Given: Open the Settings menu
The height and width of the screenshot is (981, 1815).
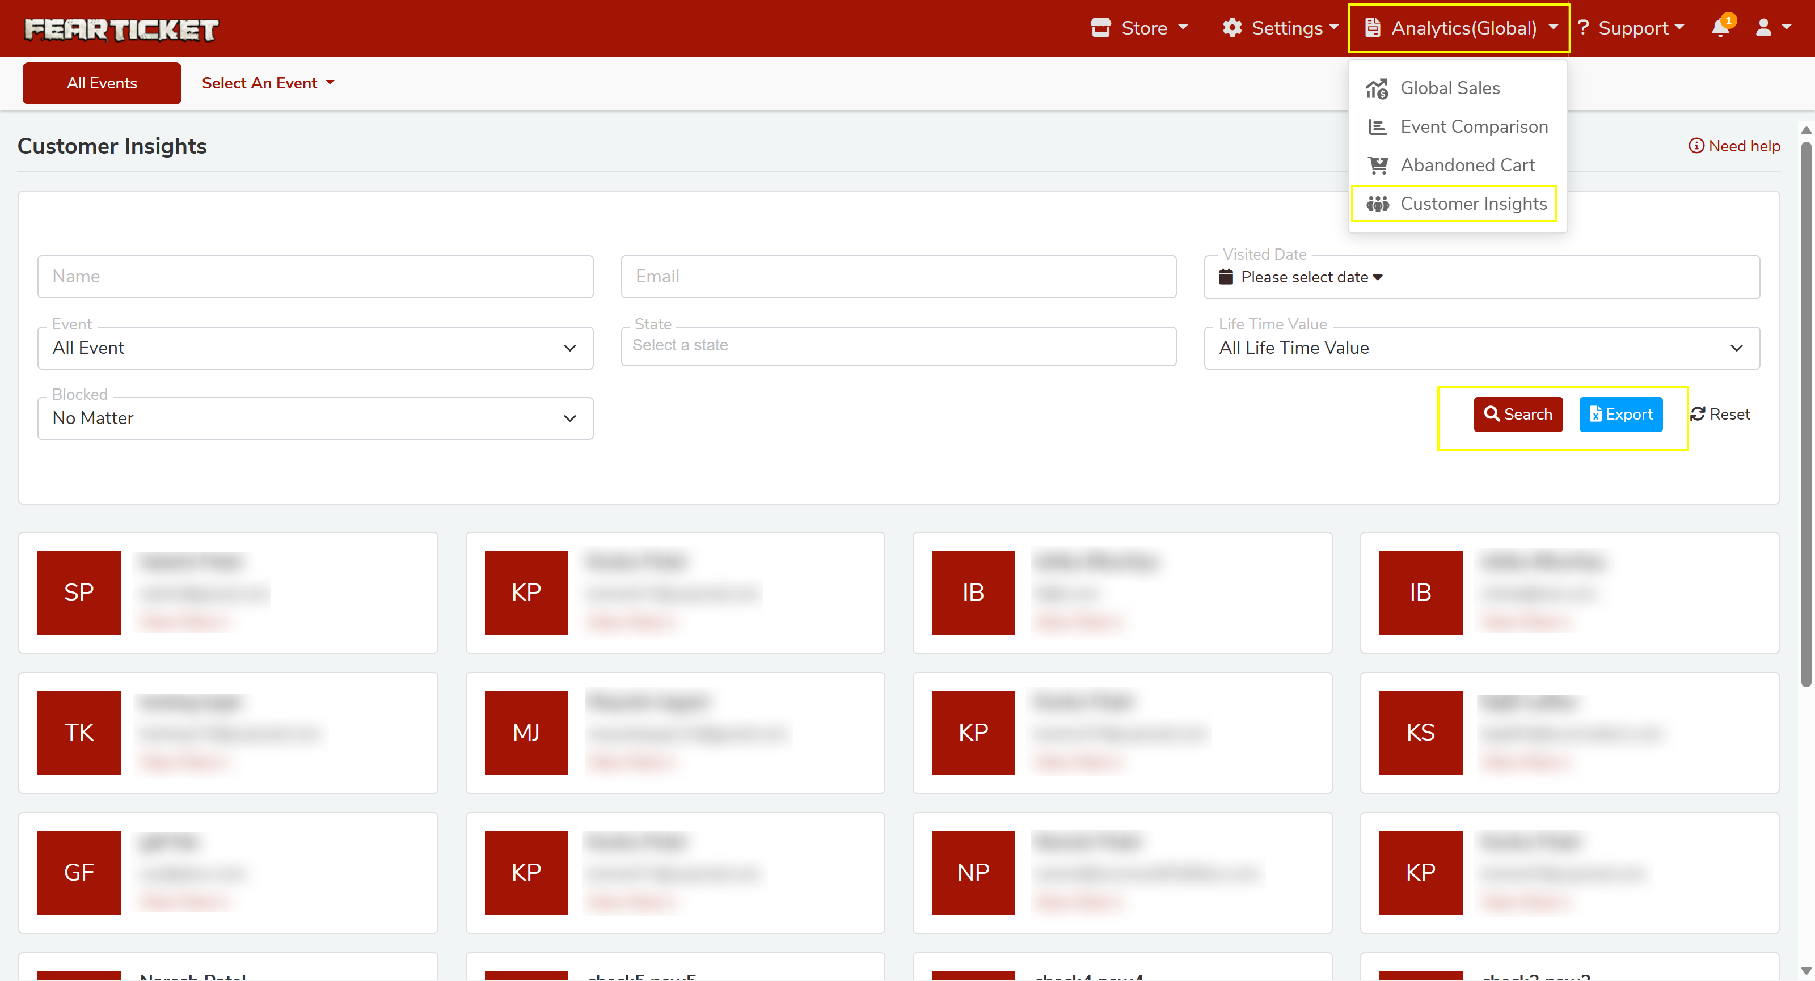Looking at the screenshot, I should pos(1280,28).
